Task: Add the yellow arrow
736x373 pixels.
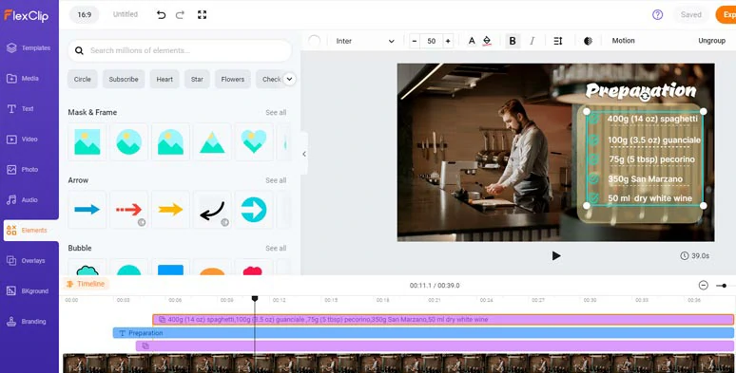Action: click(170, 210)
